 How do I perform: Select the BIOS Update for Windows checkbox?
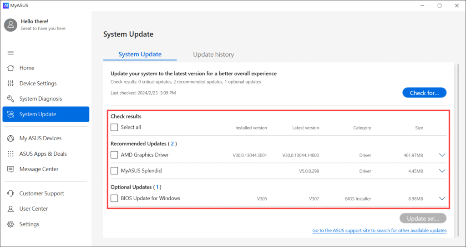pyautogui.click(x=115, y=198)
